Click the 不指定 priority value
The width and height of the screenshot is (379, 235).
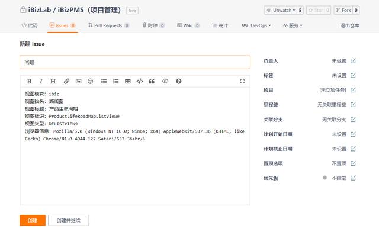pyautogui.click(x=339, y=178)
